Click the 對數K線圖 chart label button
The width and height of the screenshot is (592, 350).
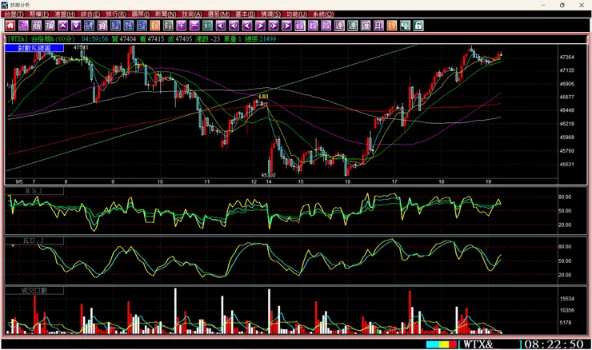[x=34, y=48]
